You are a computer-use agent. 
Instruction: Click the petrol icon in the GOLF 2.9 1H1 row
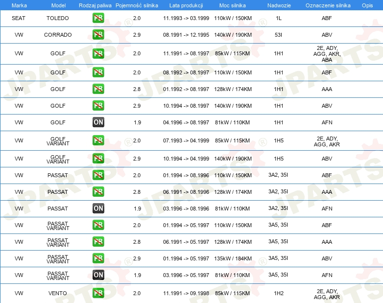tap(98, 106)
